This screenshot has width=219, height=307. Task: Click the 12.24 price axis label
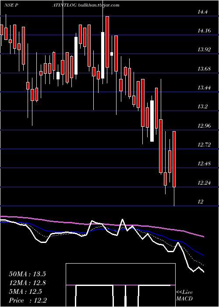coord(204,183)
